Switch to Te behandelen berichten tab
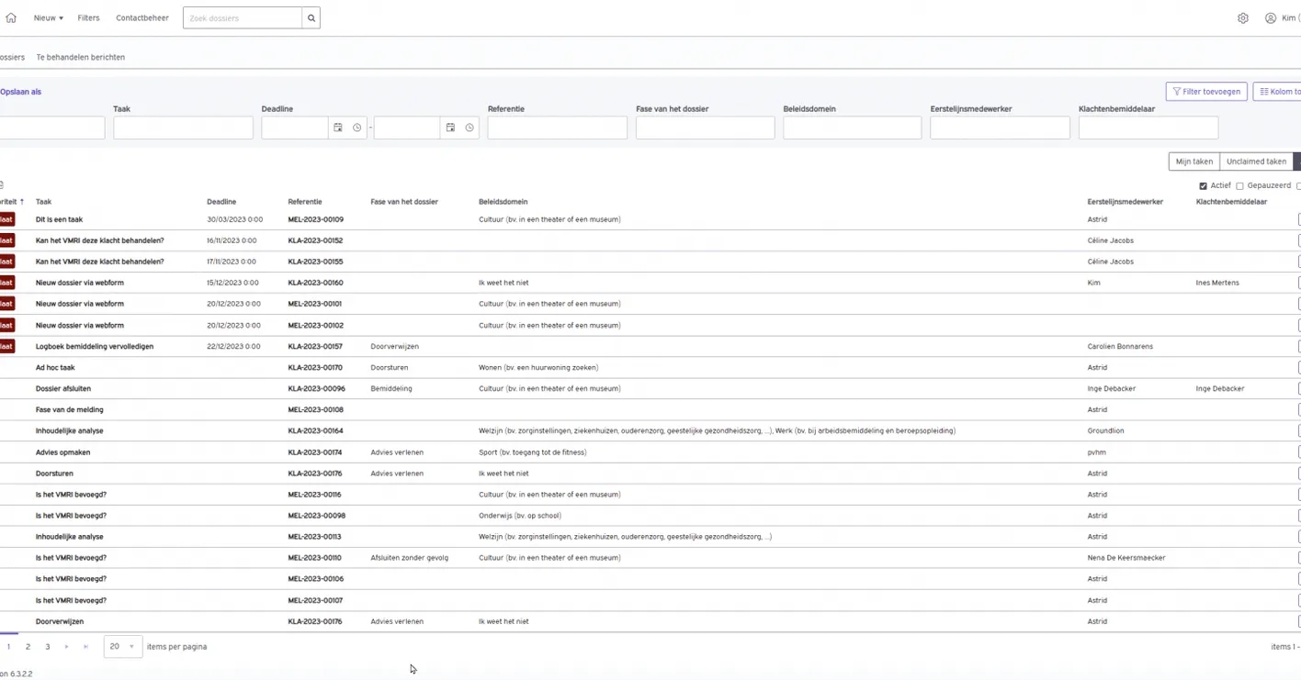The image size is (1301, 680). pyautogui.click(x=81, y=57)
